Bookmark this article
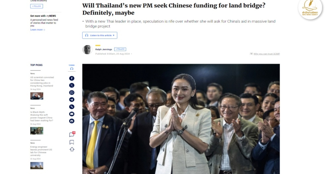The image size is (331, 174). coord(72,142)
